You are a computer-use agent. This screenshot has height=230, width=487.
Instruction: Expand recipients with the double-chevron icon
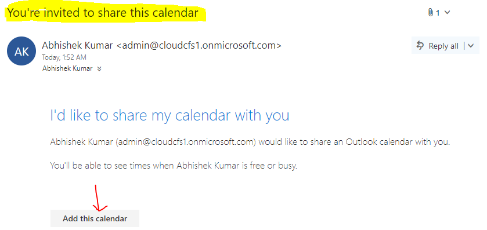click(99, 69)
